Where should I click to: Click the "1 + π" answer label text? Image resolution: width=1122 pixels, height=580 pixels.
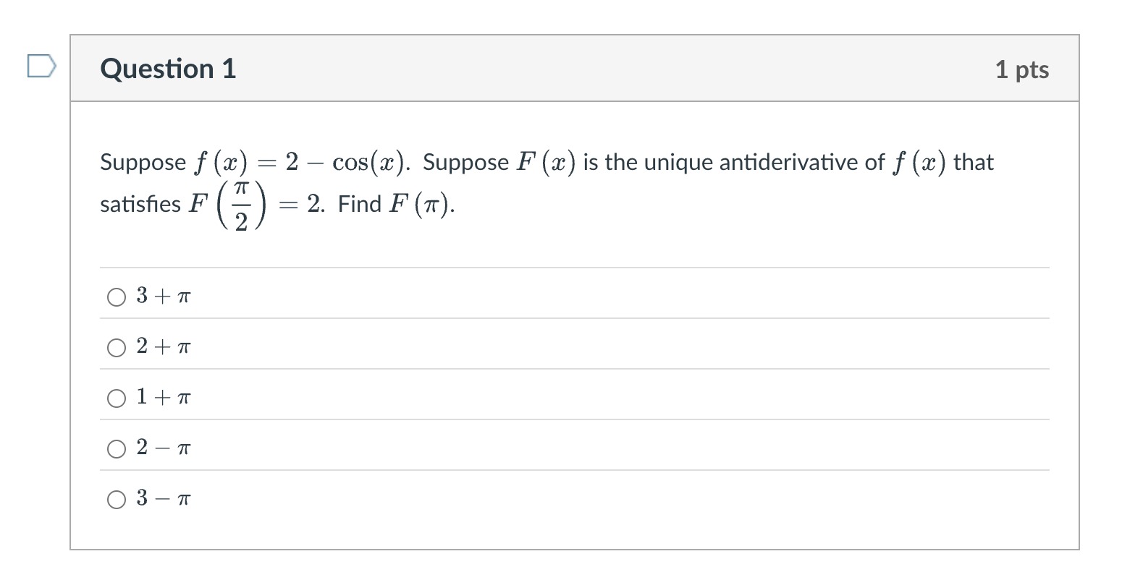164,397
